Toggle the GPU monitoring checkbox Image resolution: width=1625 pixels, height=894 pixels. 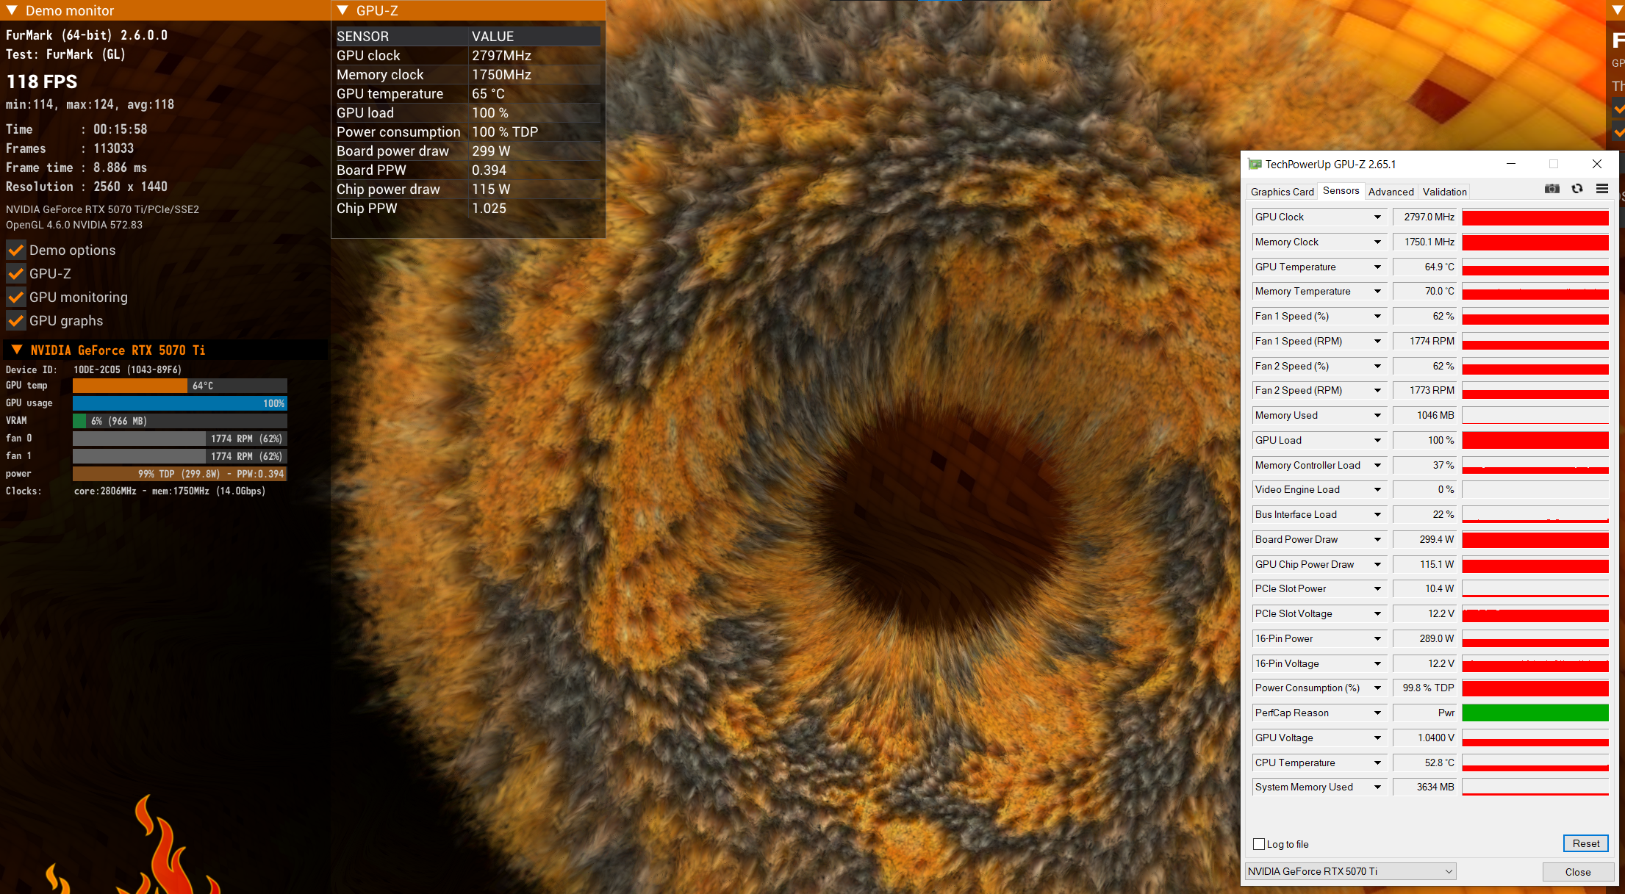[16, 298]
